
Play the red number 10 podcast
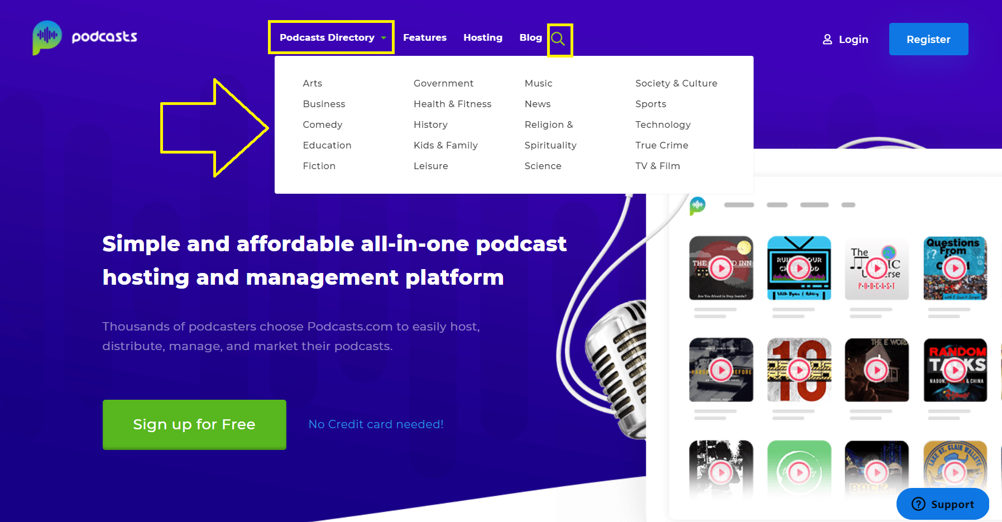[799, 370]
